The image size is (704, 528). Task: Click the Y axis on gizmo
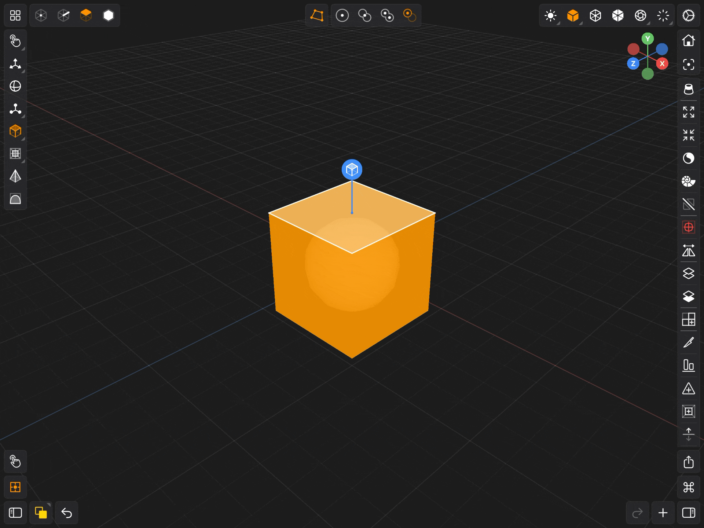[648, 38]
